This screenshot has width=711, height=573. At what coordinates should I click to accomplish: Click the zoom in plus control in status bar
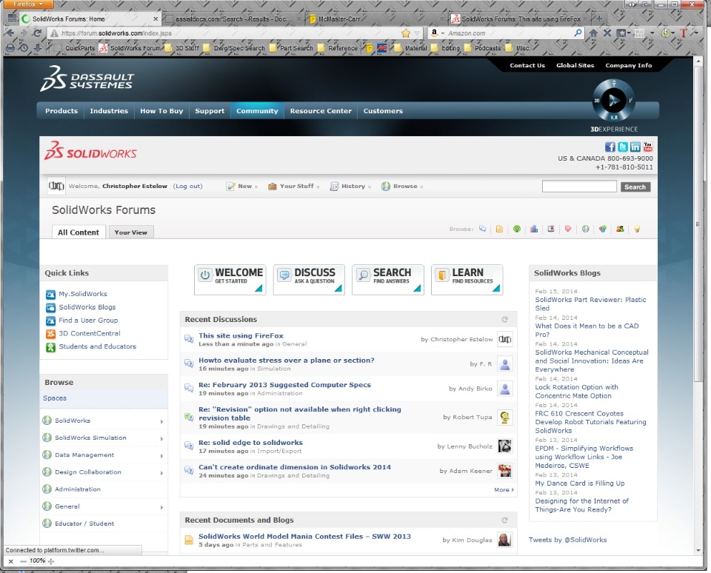[51, 561]
